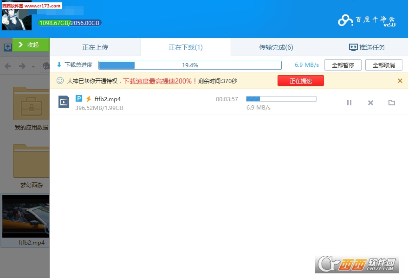
Task: Open the 推送任务 tab
Action: pyautogui.click(x=367, y=47)
